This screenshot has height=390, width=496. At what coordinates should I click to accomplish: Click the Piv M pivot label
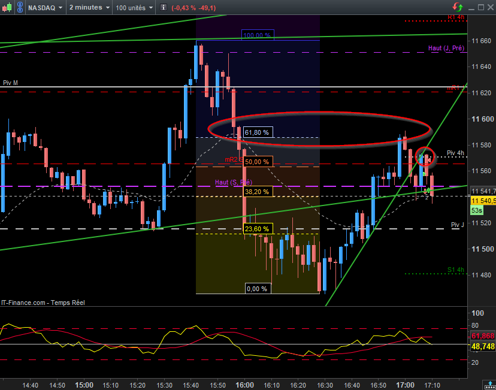point(10,83)
